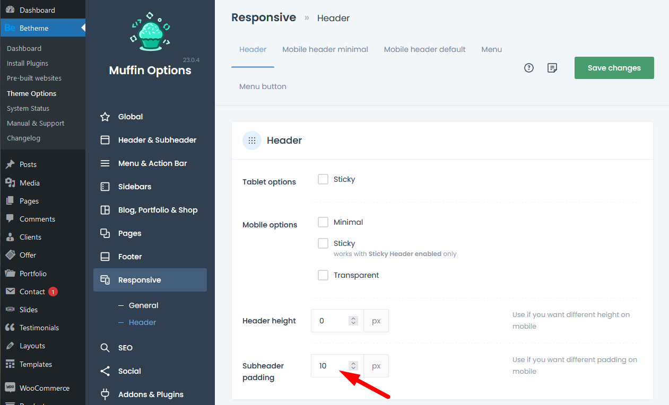
Task: Open the Menu tab
Action: coord(492,49)
